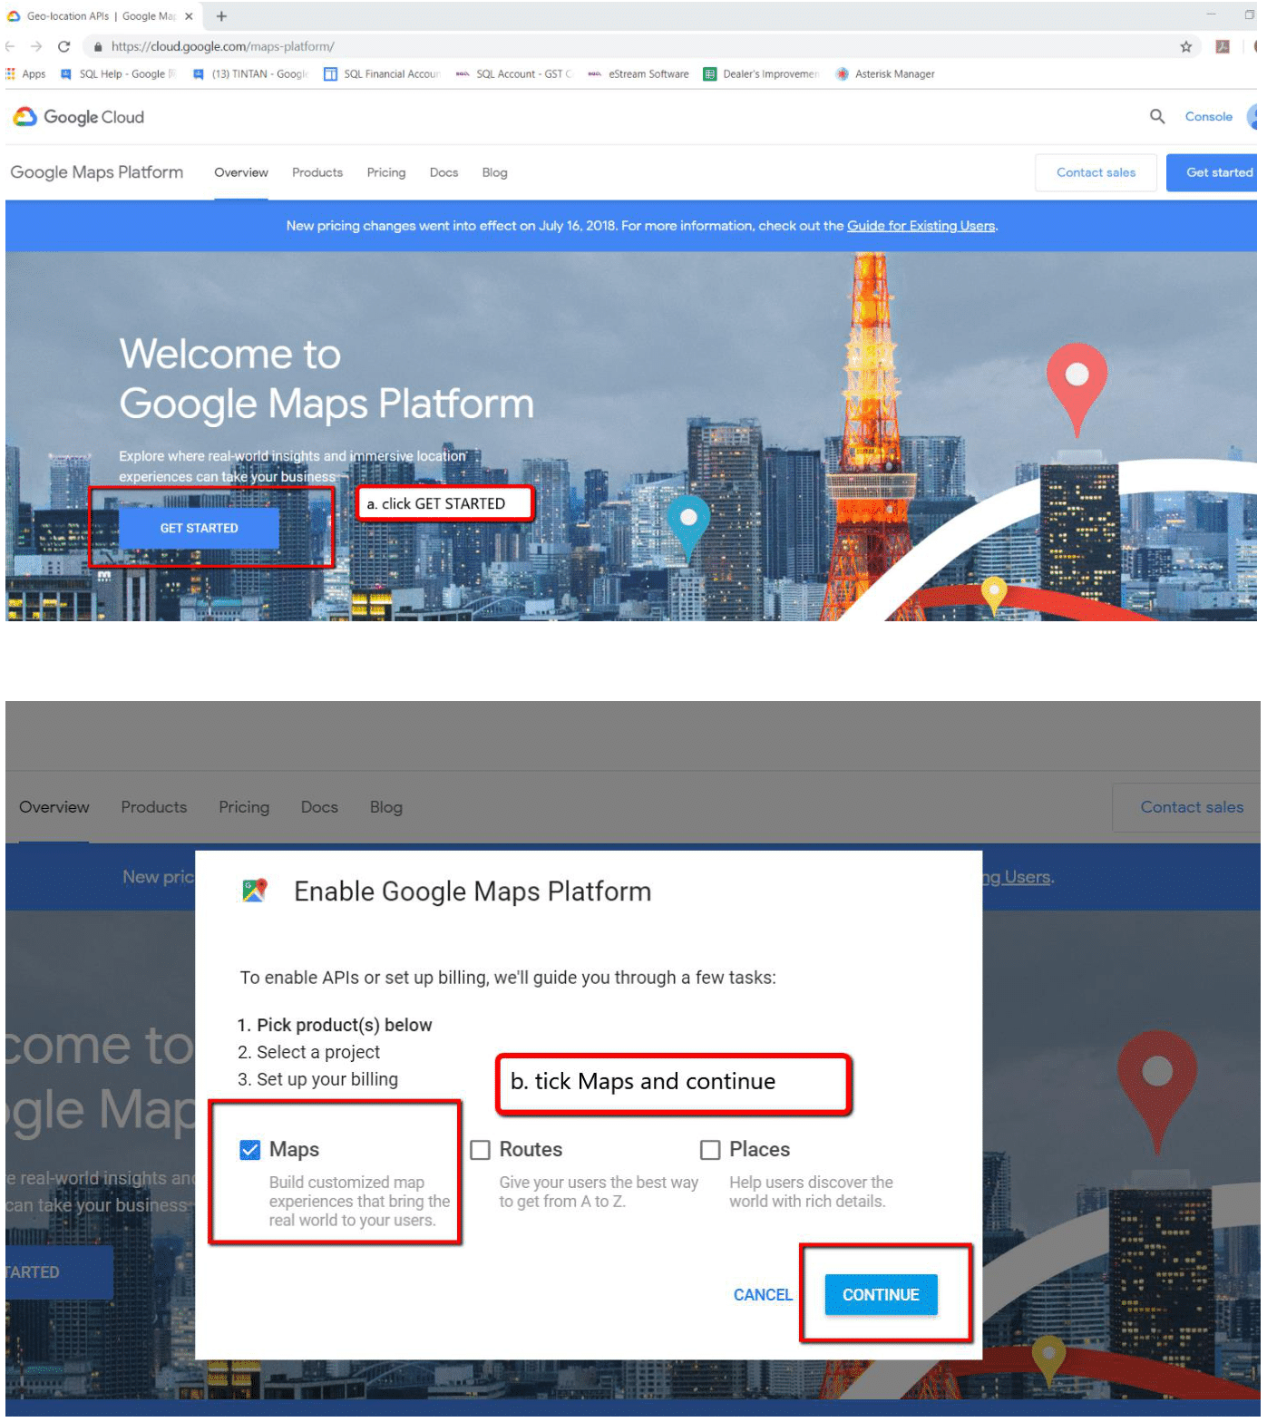
Task: Open the search magnifier icon
Action: [1156, 117]
